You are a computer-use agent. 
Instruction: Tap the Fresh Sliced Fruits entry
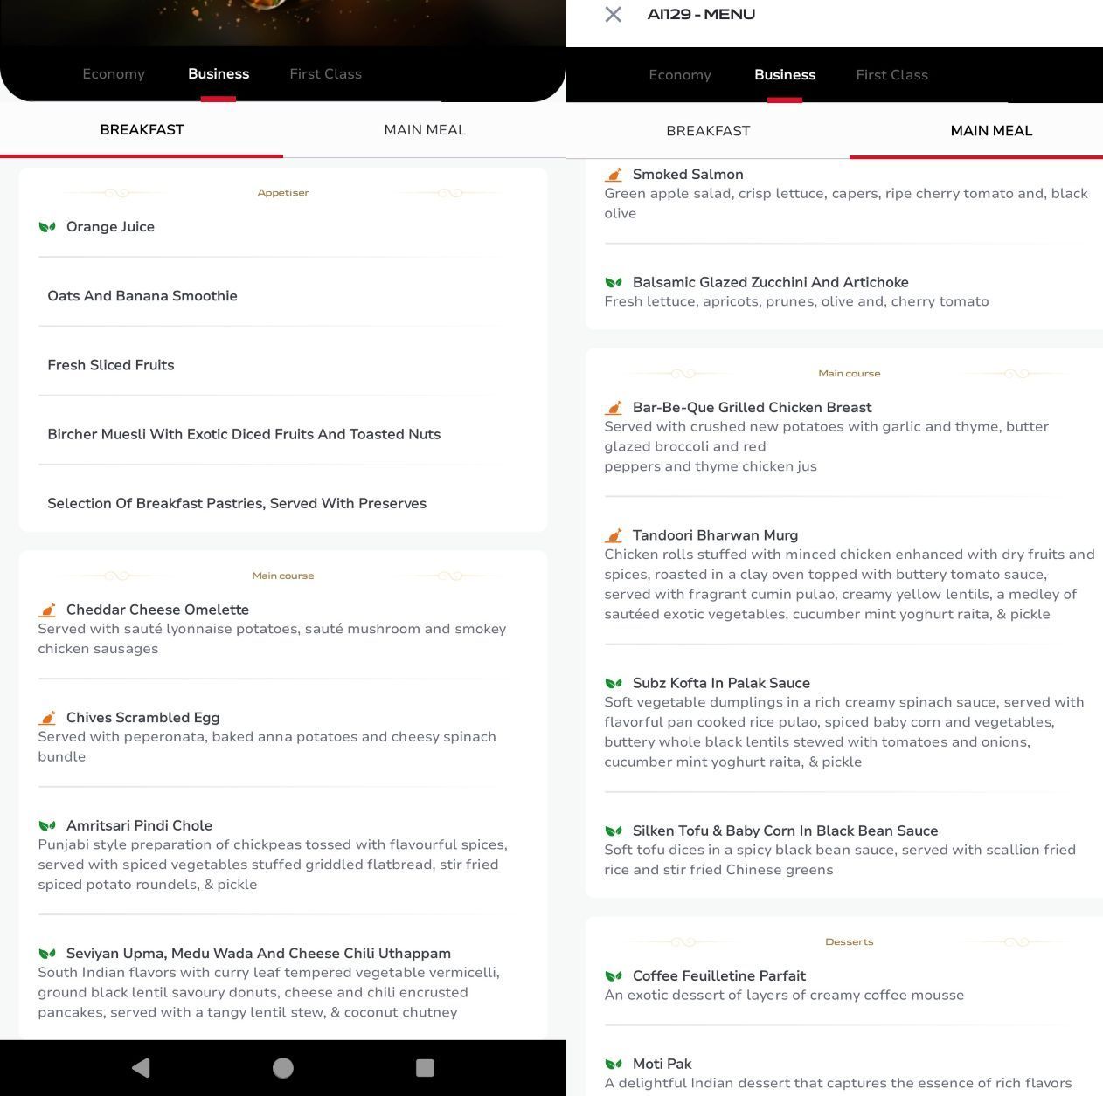(111, 365)
